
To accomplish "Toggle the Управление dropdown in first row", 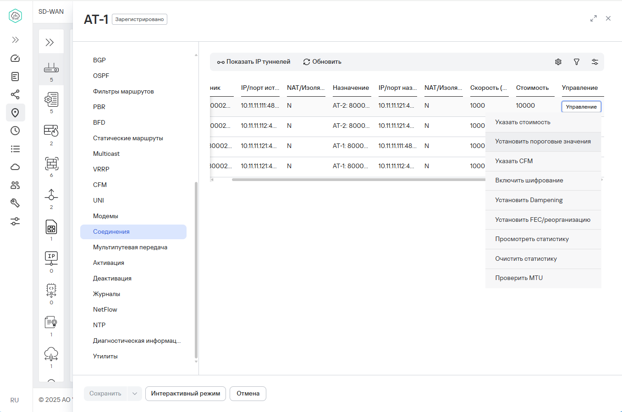I will [x=581, y=107].
